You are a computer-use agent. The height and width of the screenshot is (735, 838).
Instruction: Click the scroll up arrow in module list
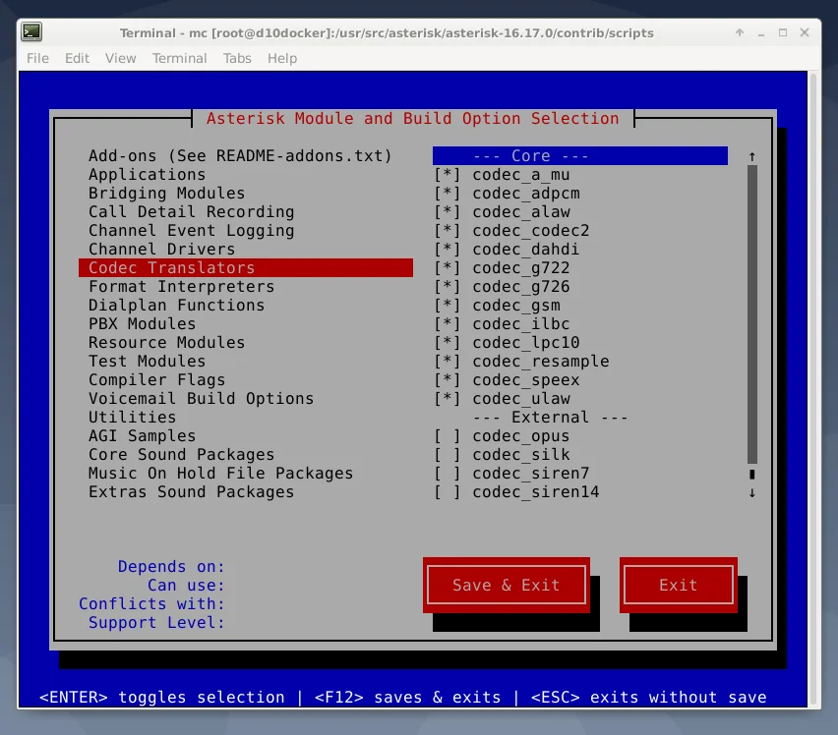(x=752, y=156)
